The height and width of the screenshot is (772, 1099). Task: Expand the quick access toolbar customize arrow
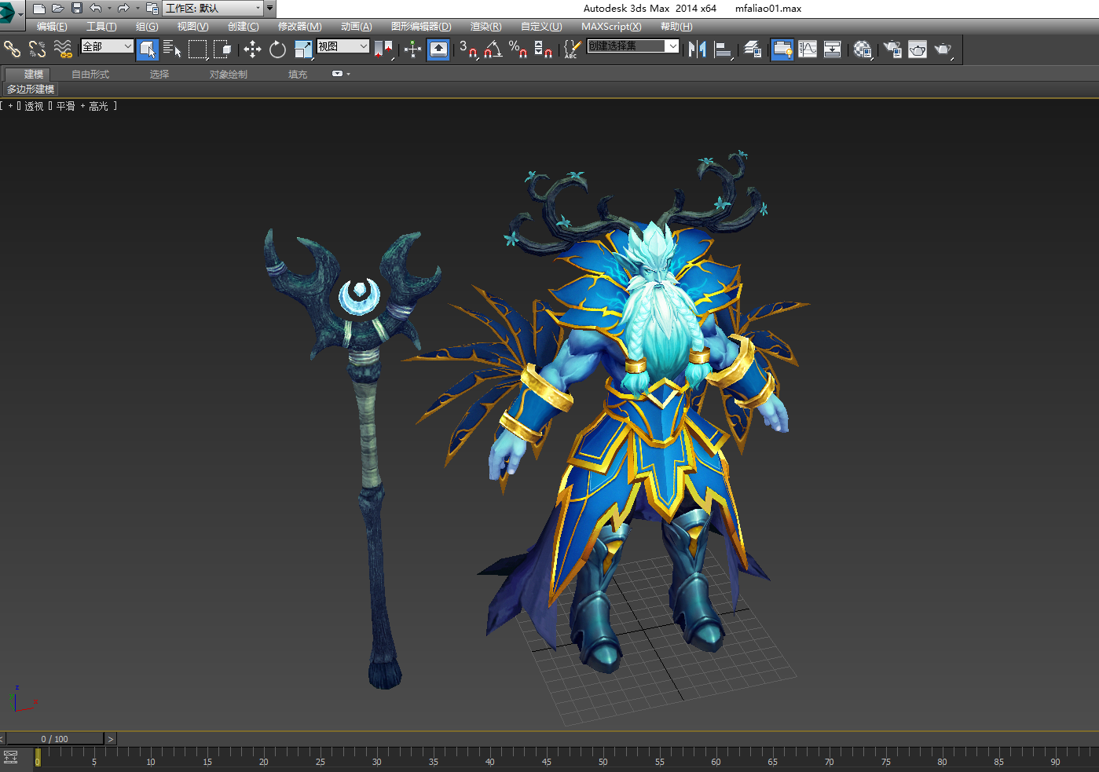(x=269, y=9)
